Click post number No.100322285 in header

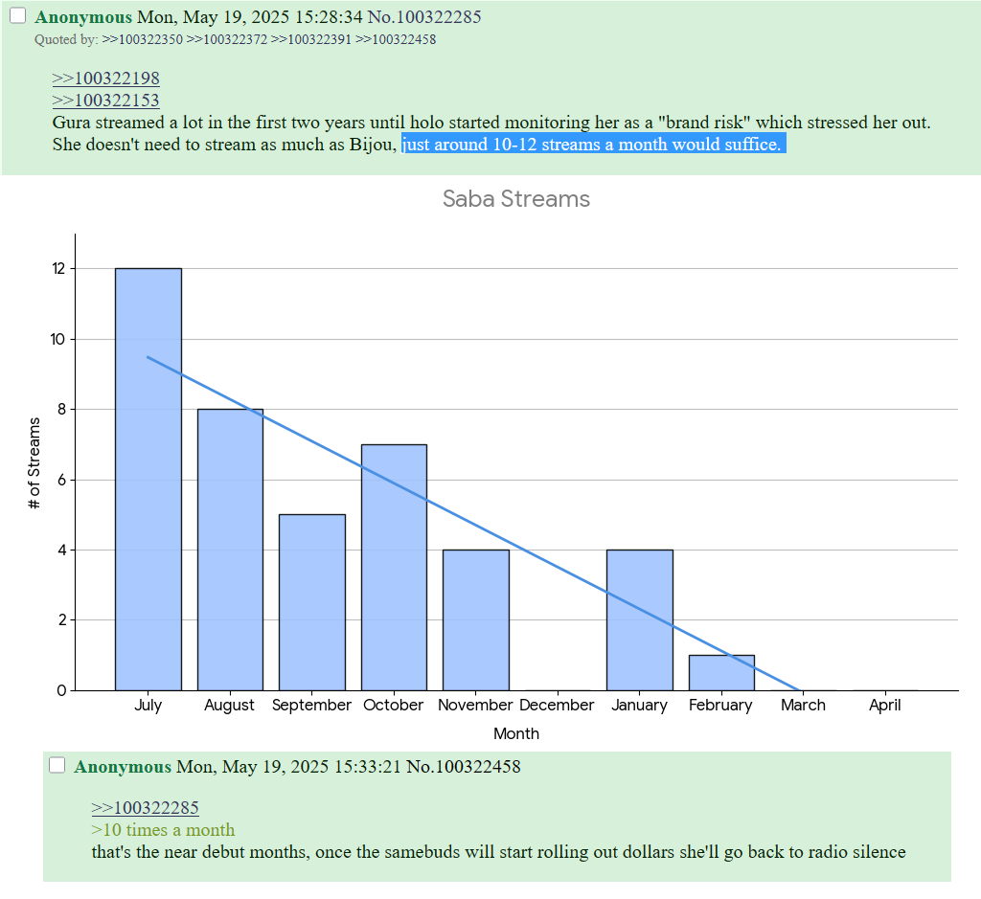click(x=424, y=17)
